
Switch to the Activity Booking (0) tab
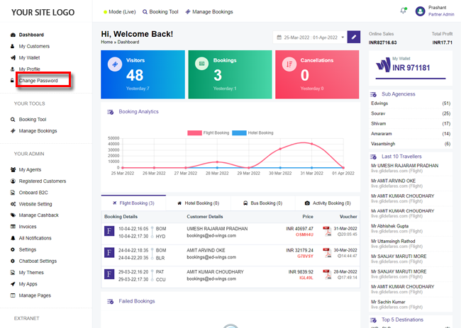click(328, 203)
